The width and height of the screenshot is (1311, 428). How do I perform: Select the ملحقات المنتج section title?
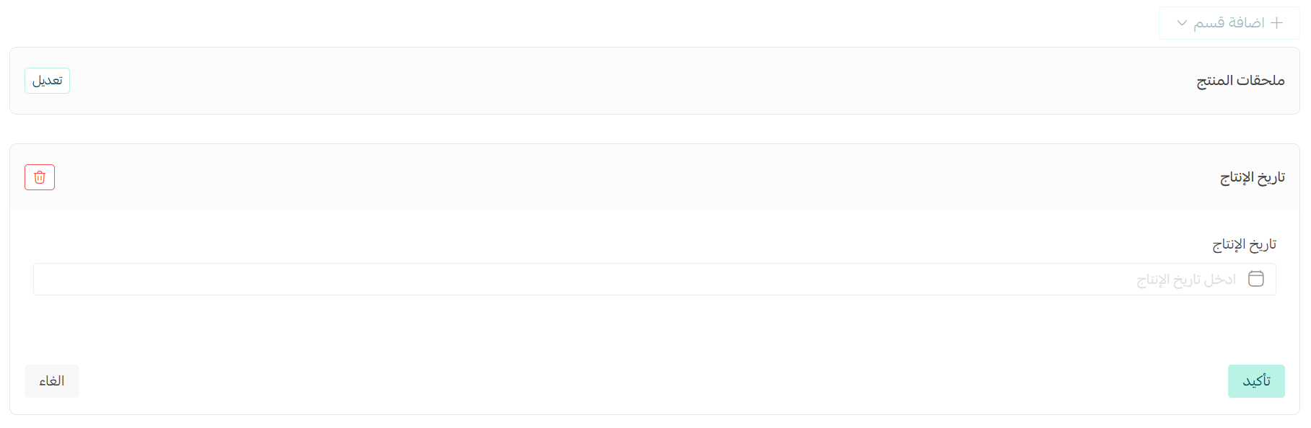pos(1240,81)
